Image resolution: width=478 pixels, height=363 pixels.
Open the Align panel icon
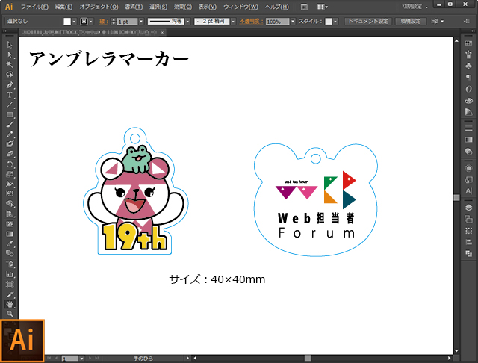tap(468, 242)
